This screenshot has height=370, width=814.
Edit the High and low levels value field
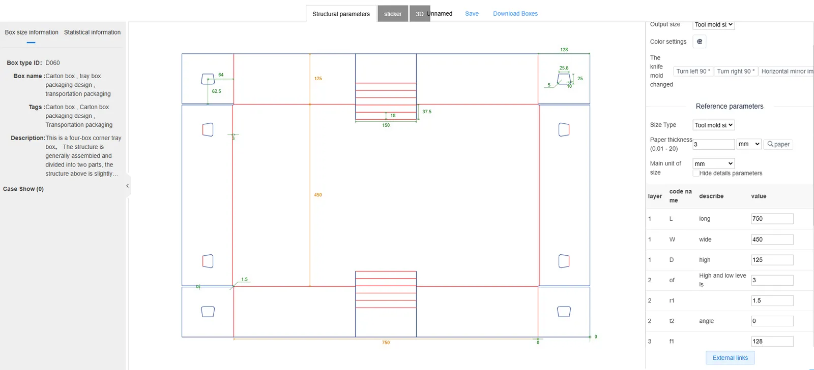772,280
